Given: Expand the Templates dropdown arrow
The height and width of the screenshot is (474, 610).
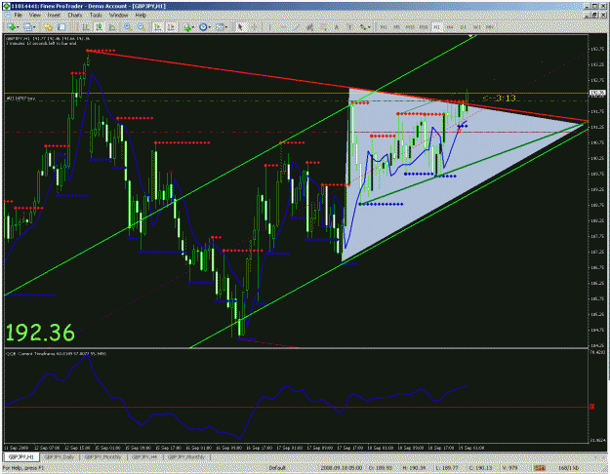Looking at the screenshot, I should [x=226, y=27].
